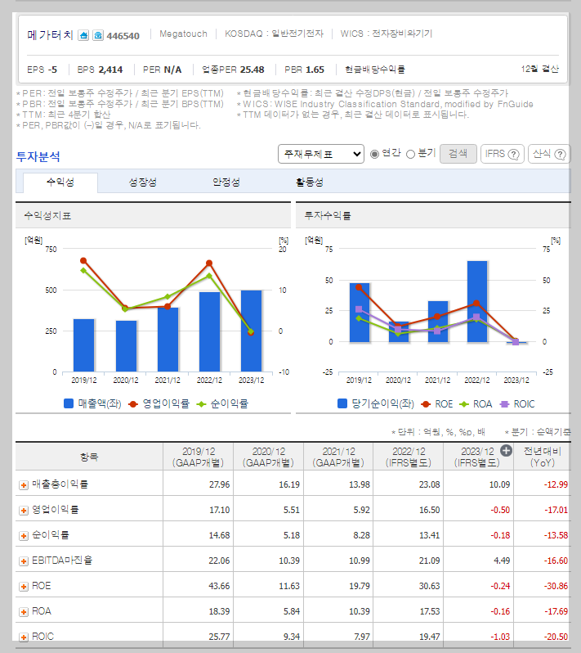Switch to the 수익성 tab
The width and height of the screenshot is (581, 653).
click(x=60, y=182)
